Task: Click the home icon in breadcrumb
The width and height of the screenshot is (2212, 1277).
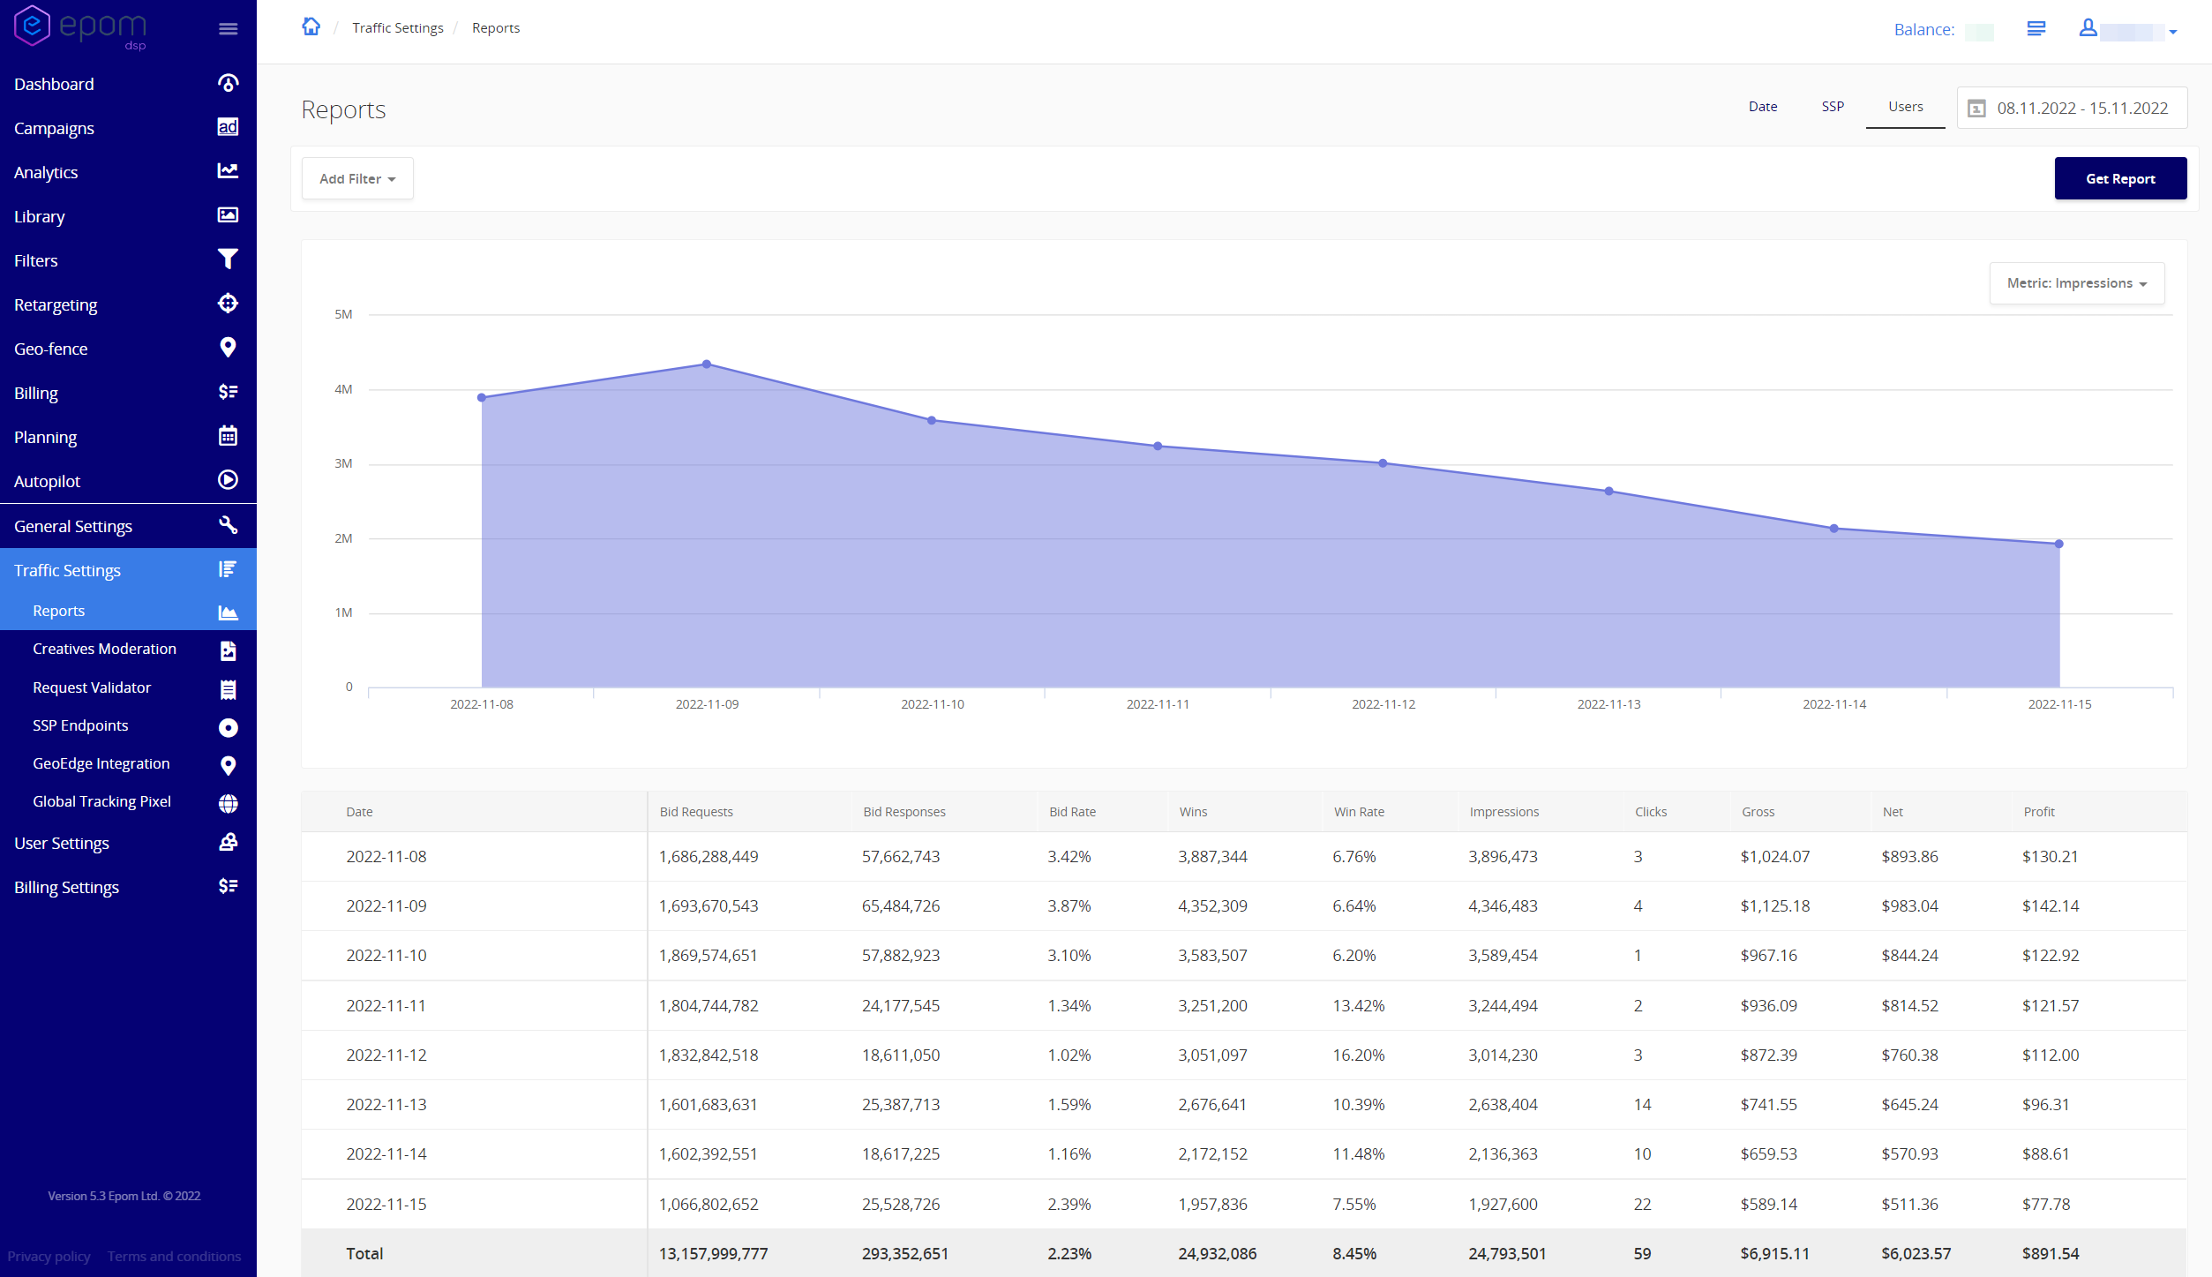Action: click(311, 27)
